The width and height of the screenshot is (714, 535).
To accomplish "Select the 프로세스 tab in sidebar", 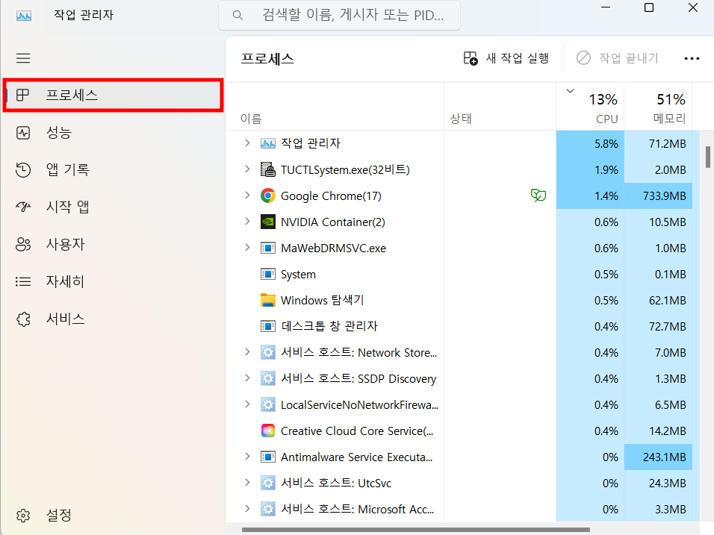I will [113, 95].
